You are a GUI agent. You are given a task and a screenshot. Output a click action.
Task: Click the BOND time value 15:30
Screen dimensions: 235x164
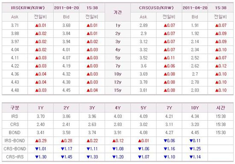pyautogui.click(x=220, y=133)
